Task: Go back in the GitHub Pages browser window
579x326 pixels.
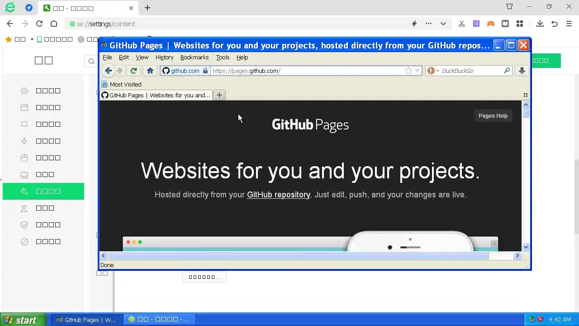Action: pyautogui.click(x=108, y=71)
